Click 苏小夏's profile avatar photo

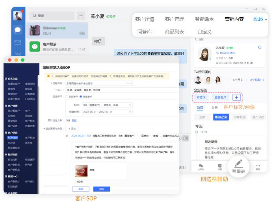pyautogui.click(x=205, y=54)
